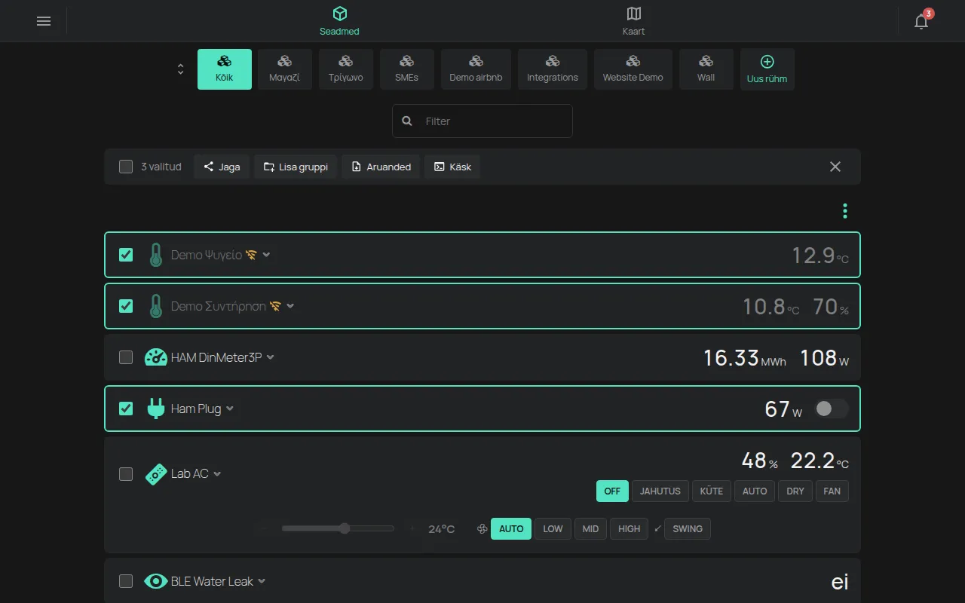Expand the Ham Plug chevron dropdown
Viewport: 965px width, 603px height.
pyautogui.click(x=230, y=409)
